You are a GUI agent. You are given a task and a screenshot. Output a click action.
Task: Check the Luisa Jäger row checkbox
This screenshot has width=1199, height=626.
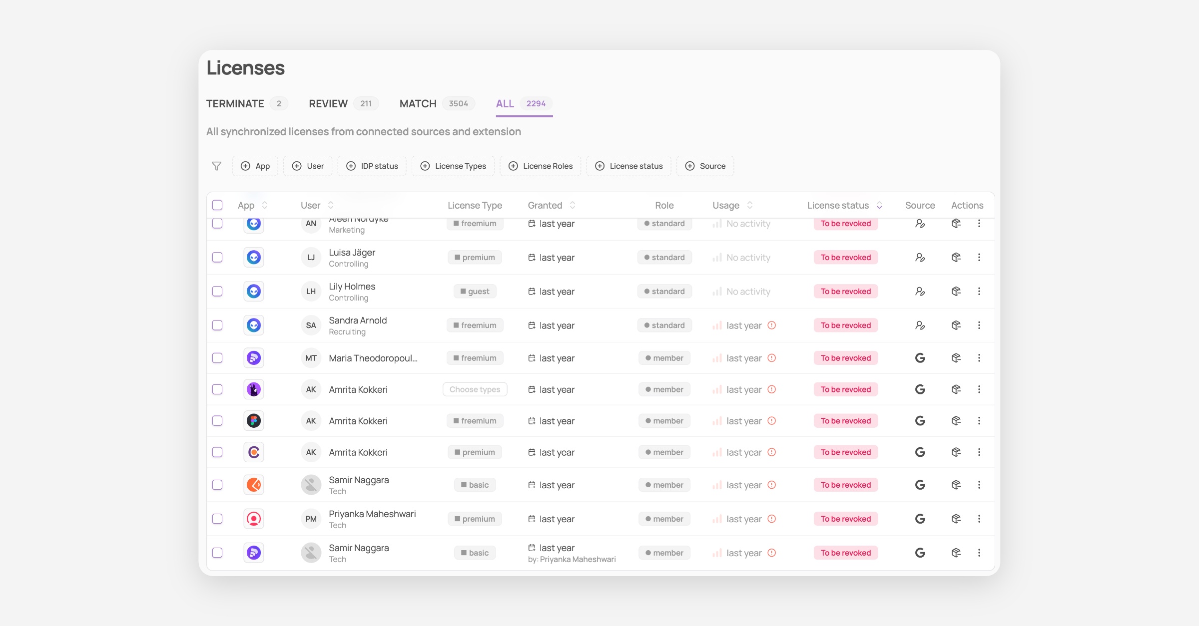pos(217,258)
